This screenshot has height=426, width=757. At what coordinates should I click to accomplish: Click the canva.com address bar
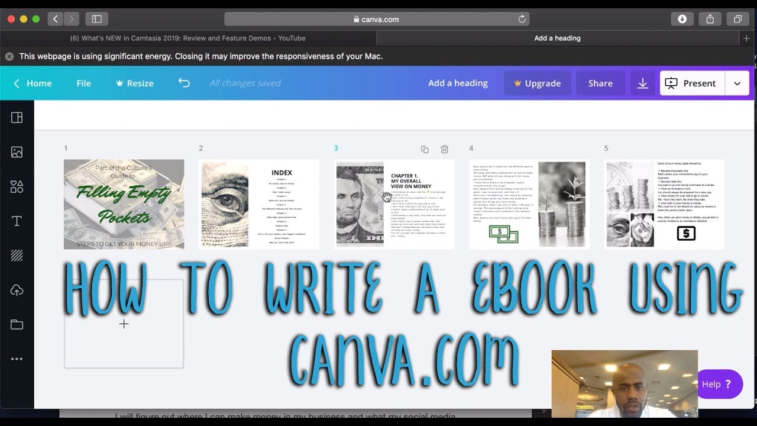click(x=376, y=19)
